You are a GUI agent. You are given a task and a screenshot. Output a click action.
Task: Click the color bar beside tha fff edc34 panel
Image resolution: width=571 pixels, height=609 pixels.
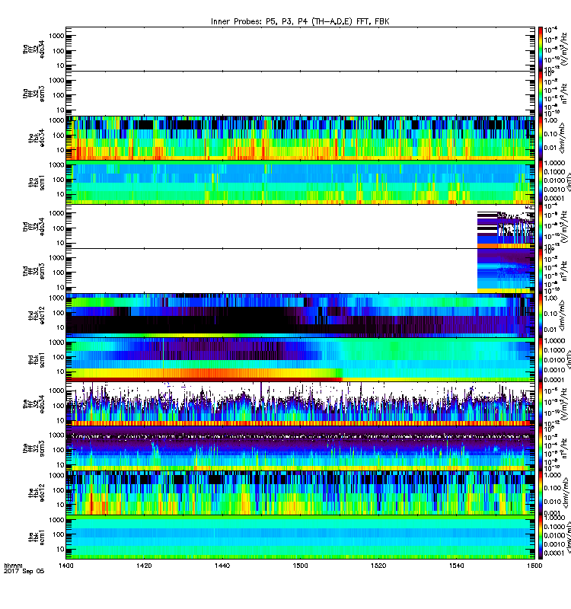(x=541, y=49)
